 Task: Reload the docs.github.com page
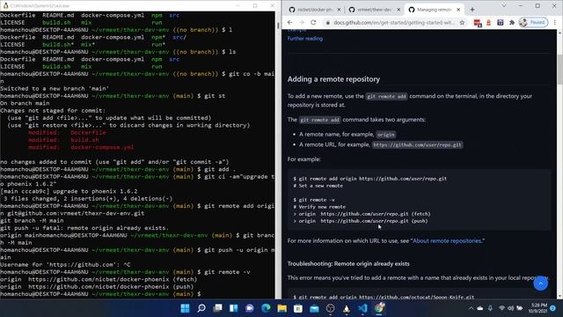click(x=313, y=22)
